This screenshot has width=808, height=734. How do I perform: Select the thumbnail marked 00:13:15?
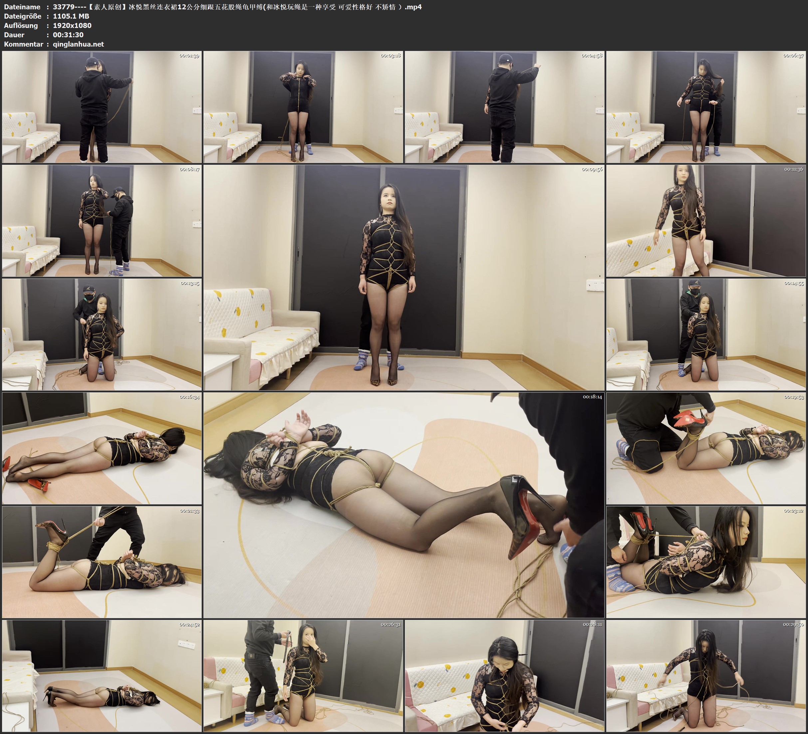click(102, 334)
